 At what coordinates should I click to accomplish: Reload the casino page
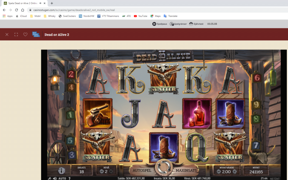click(16, 10)
